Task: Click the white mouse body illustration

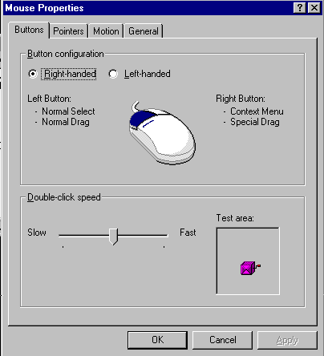Action: 162,133
